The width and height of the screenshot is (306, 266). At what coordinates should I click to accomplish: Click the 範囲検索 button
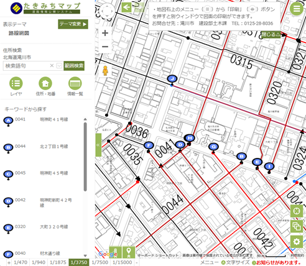coord(74,66)
